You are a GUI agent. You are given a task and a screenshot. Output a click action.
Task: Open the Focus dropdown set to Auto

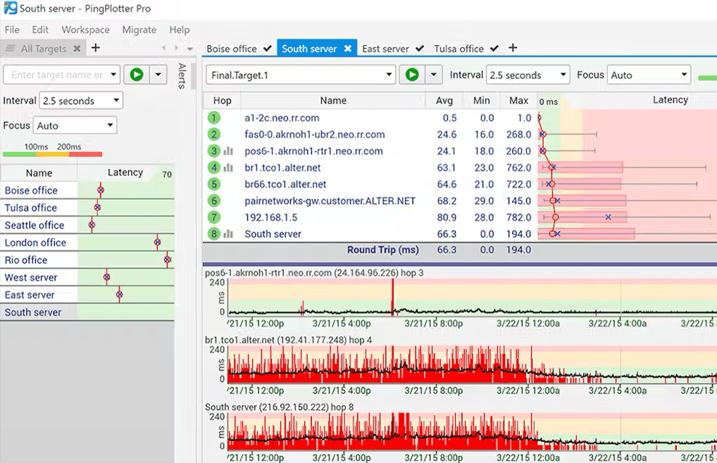pos(648,75)
